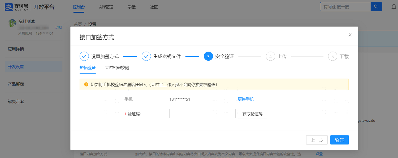Open the 社区 top menu
This screenshot has width=398, height=158.
[x=154, y=7]
